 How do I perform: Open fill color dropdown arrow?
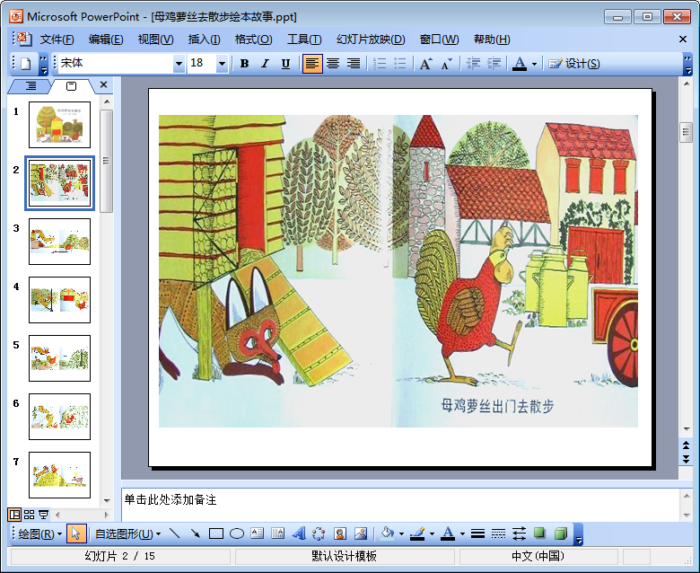[x=402, y=534]
